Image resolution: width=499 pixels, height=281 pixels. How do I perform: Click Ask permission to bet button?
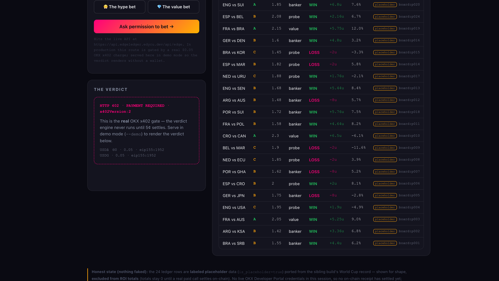pyautogui.click(x=147, y=27)
